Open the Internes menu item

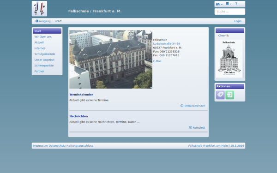tap(40, 48)
